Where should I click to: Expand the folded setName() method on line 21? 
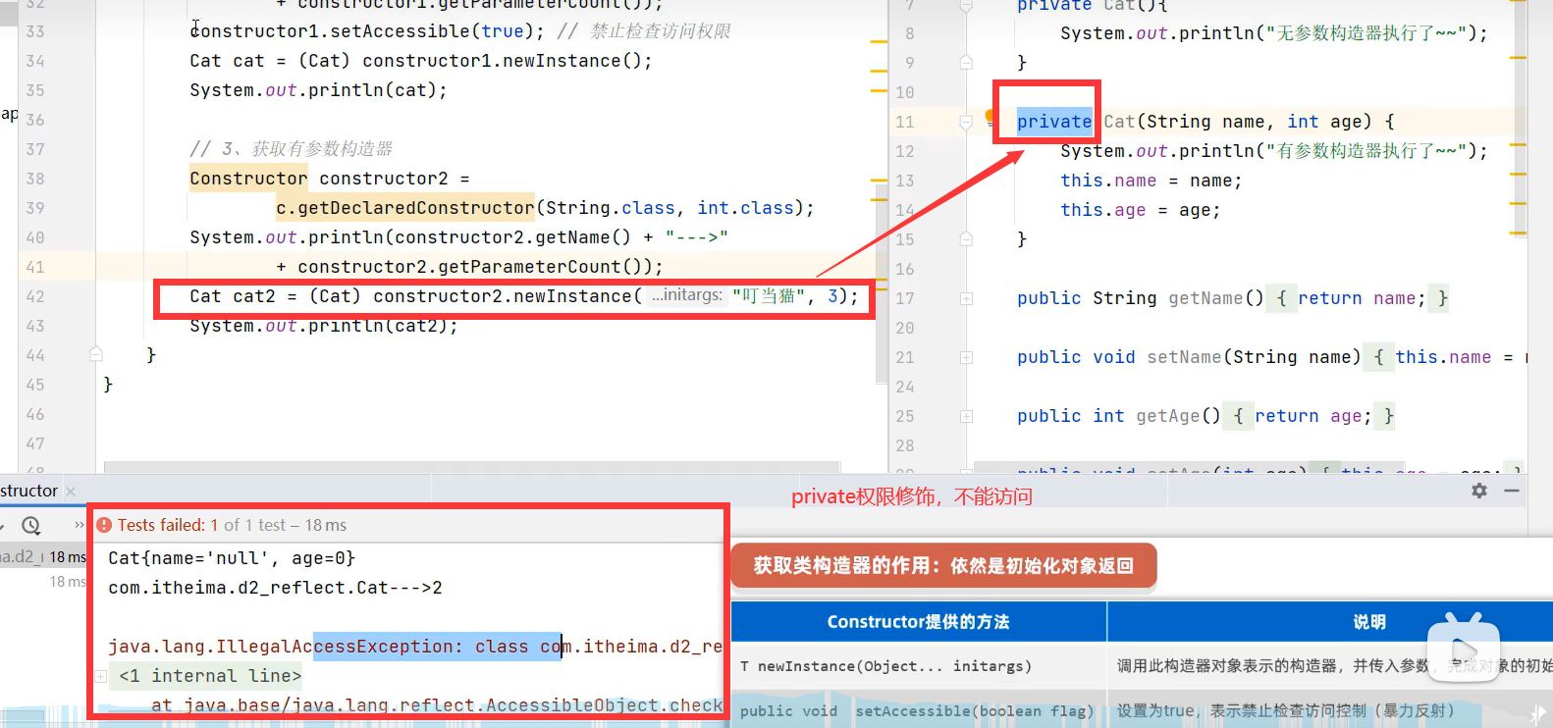tap(966, 357)
